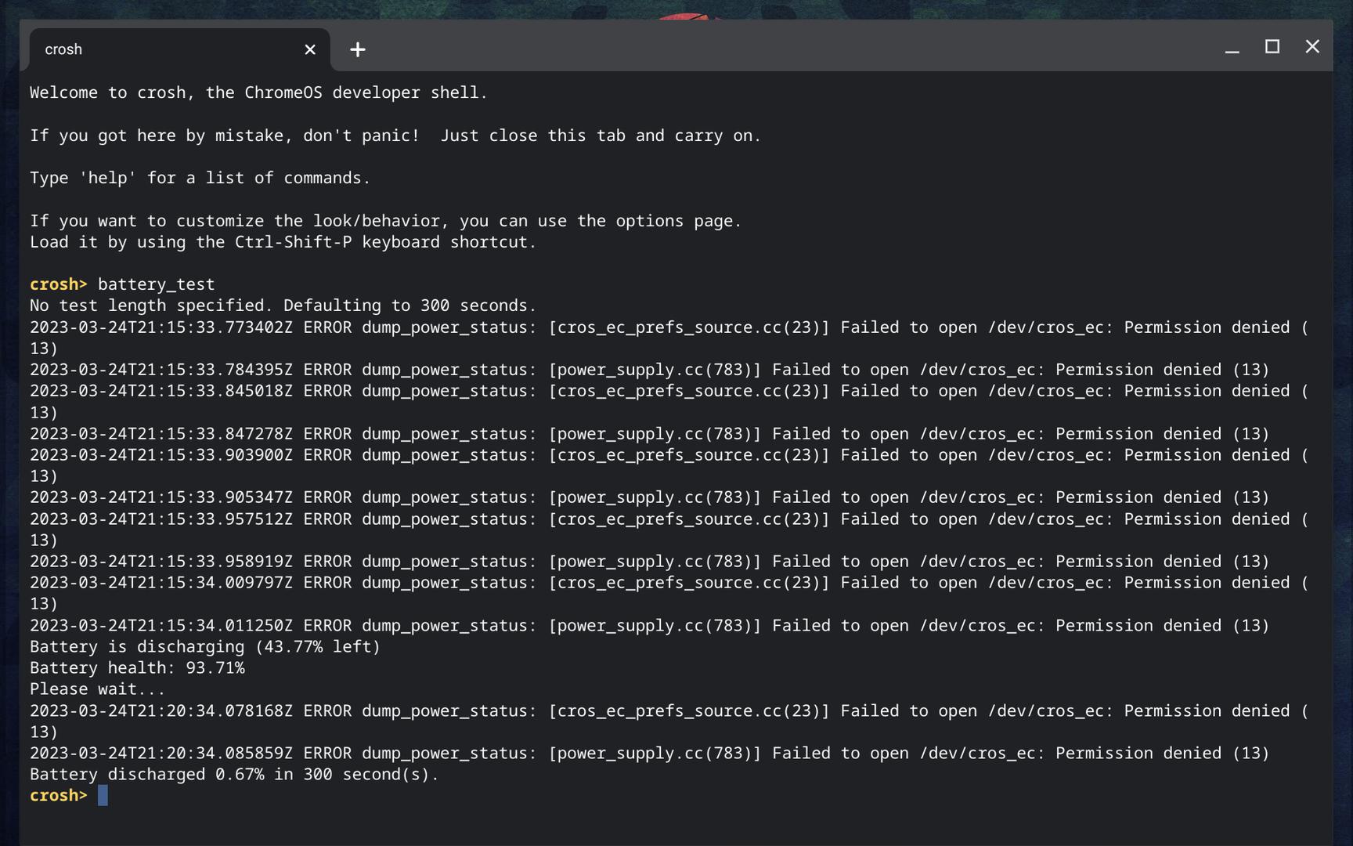Click the cursor block at the last prompt
1353x846 pixels.
tap(103, 796)
